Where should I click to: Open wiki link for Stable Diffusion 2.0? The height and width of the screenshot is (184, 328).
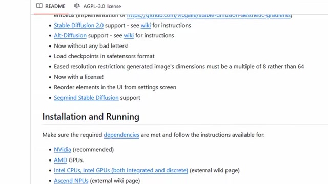point(146,25)
